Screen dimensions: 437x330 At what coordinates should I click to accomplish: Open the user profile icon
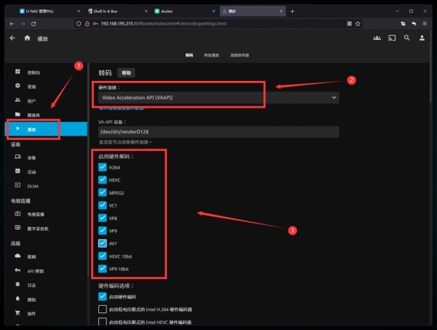(422, 38)
